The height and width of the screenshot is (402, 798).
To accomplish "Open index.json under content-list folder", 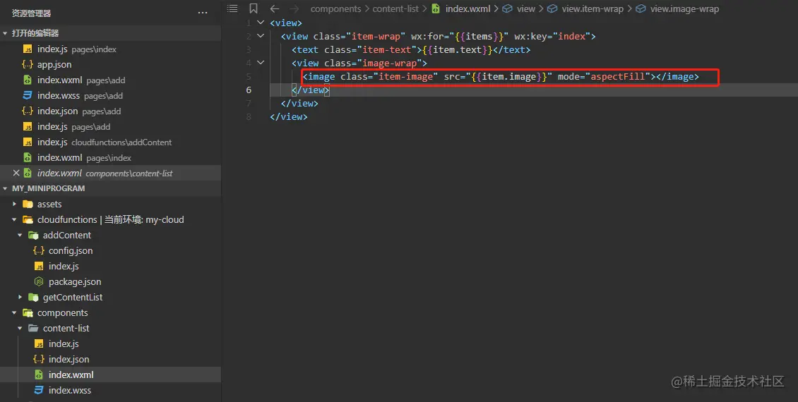I will 110,359.
